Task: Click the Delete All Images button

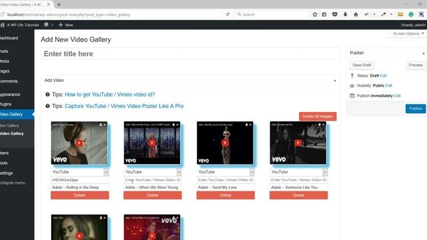Action: click(x=318, y=116)
